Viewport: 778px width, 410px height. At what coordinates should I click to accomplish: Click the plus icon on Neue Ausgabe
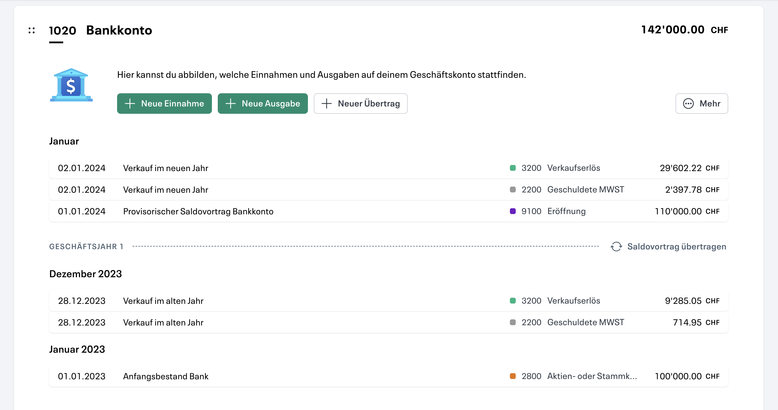click(231, 104)
